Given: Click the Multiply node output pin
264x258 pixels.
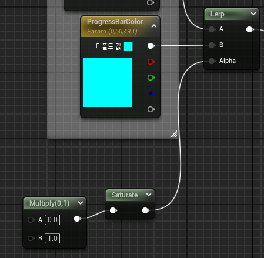Looking at the screenshot, I should pos(77,219).
